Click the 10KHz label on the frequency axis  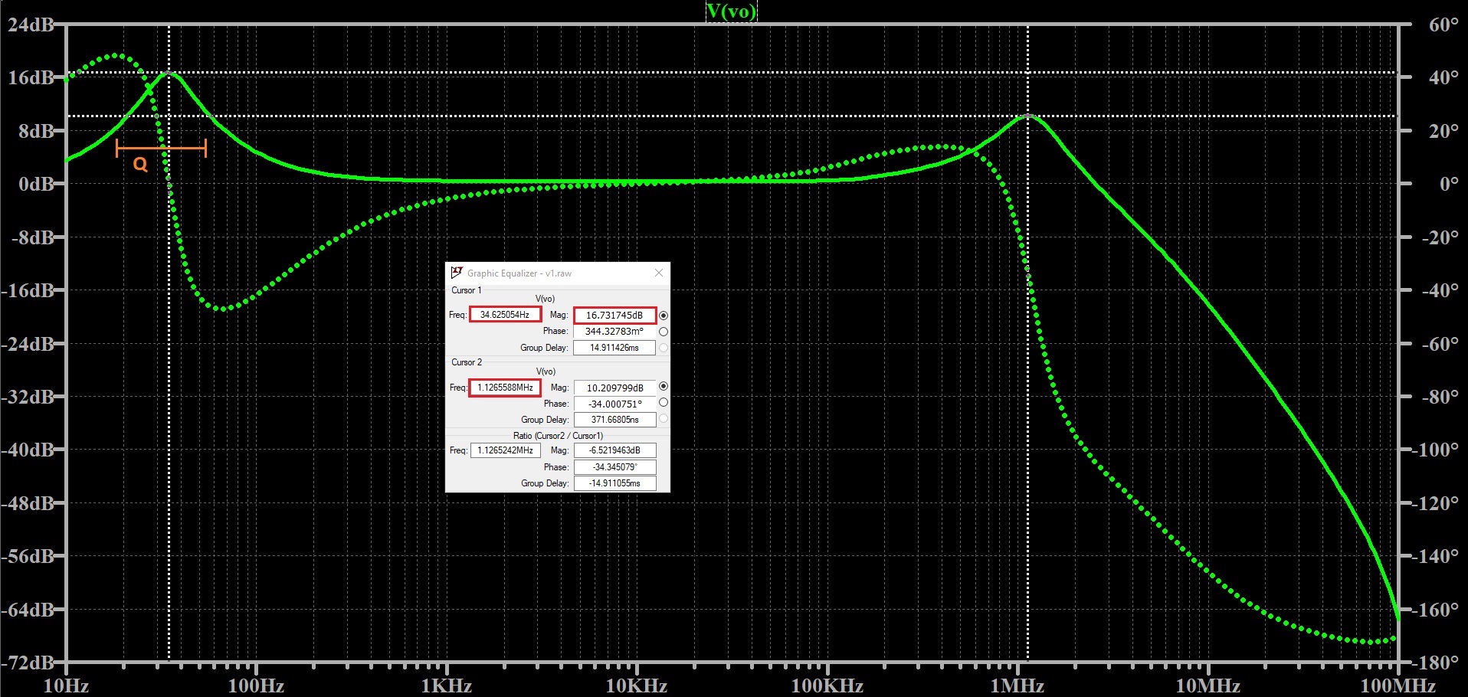coord(636,686)
